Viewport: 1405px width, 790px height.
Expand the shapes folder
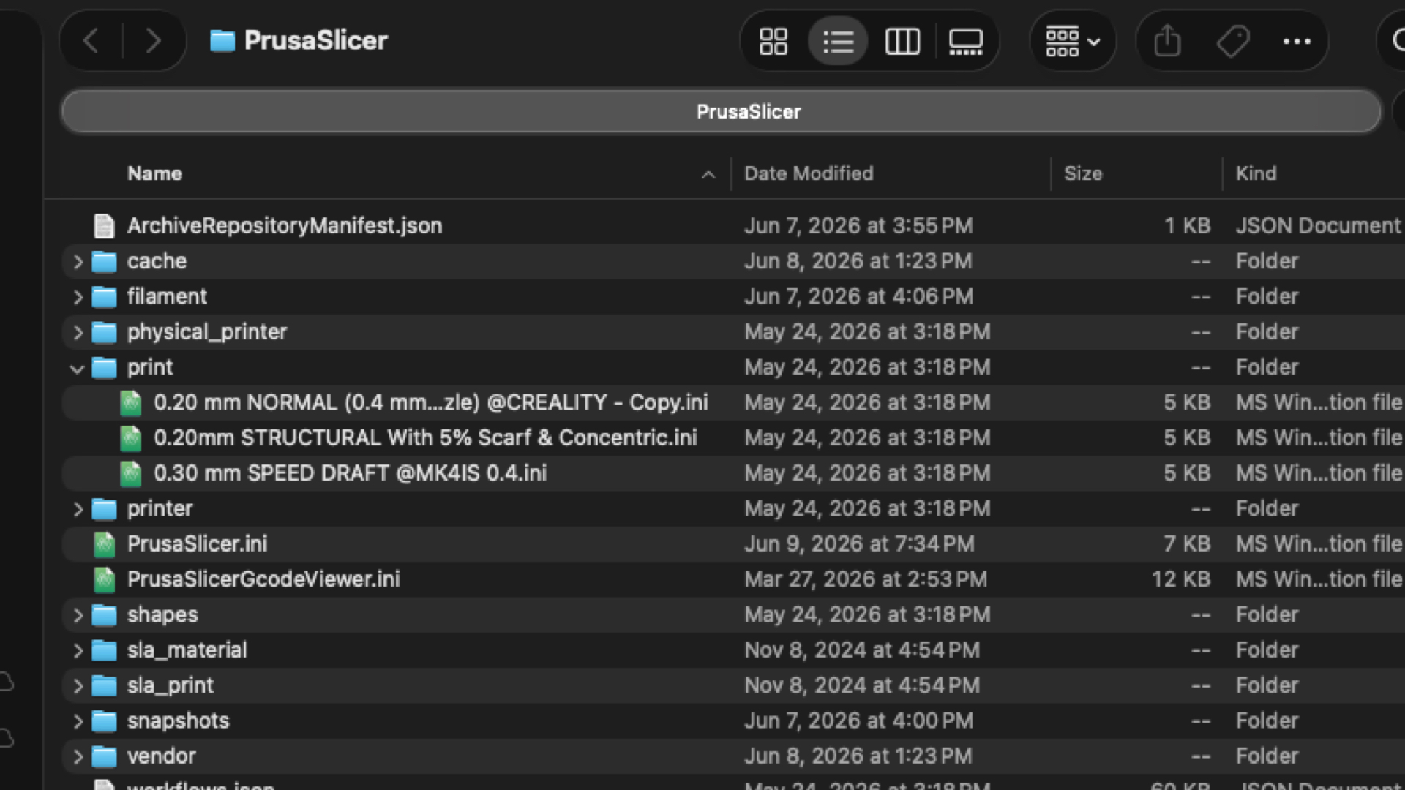pos(78,615)
